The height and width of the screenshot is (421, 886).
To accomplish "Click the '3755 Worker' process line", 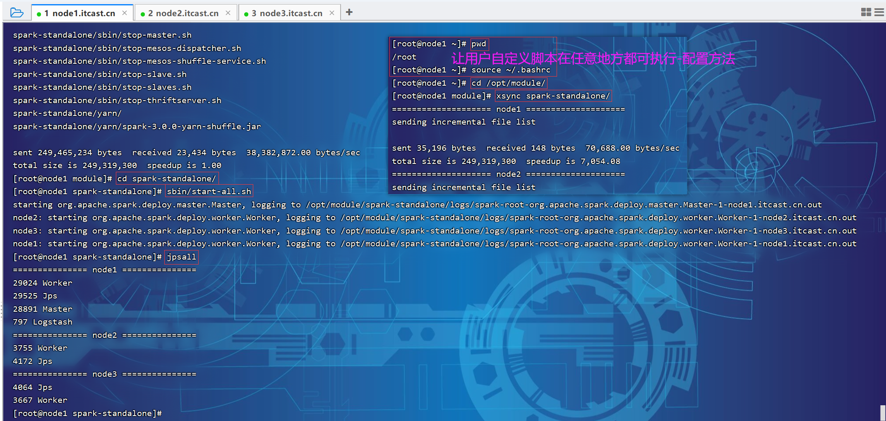I will click(40, 348).
